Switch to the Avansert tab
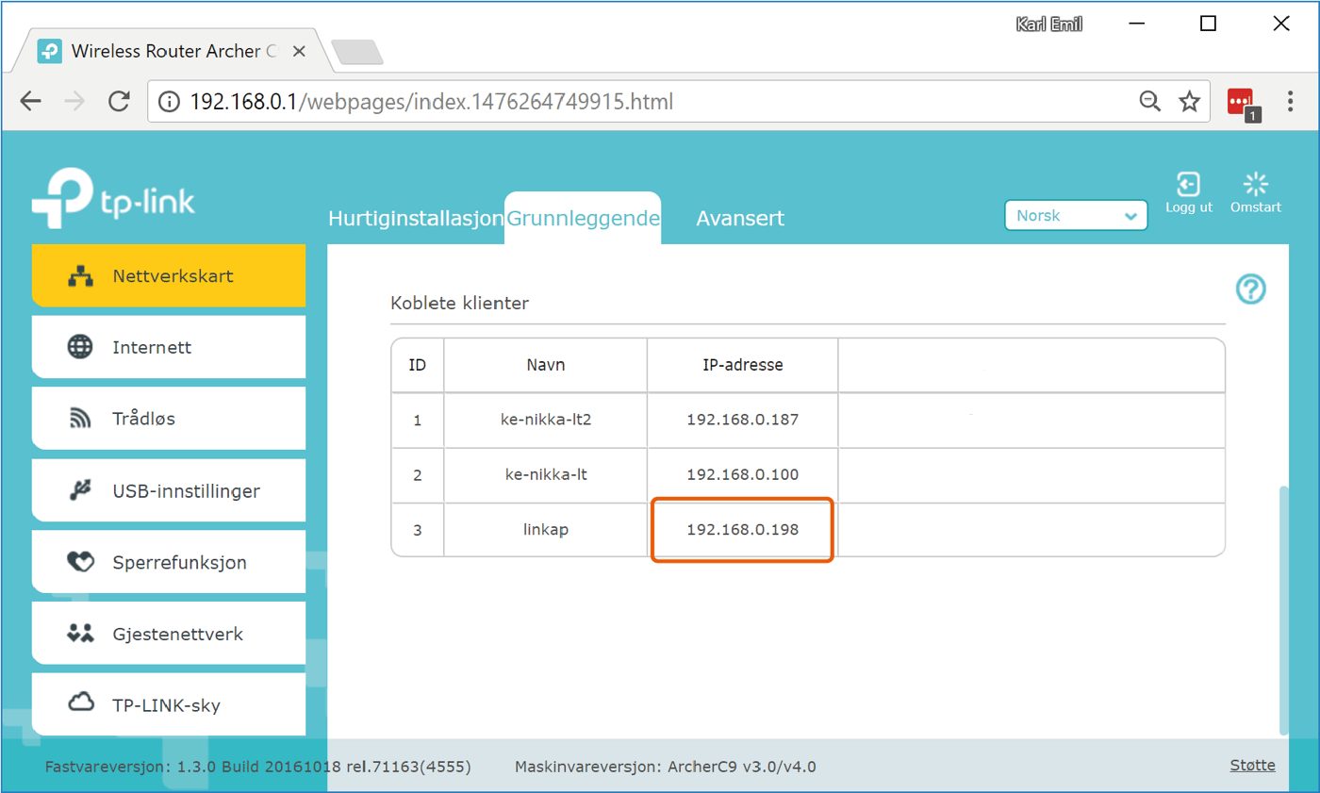The image size is (1320, 793). point(740,219)
